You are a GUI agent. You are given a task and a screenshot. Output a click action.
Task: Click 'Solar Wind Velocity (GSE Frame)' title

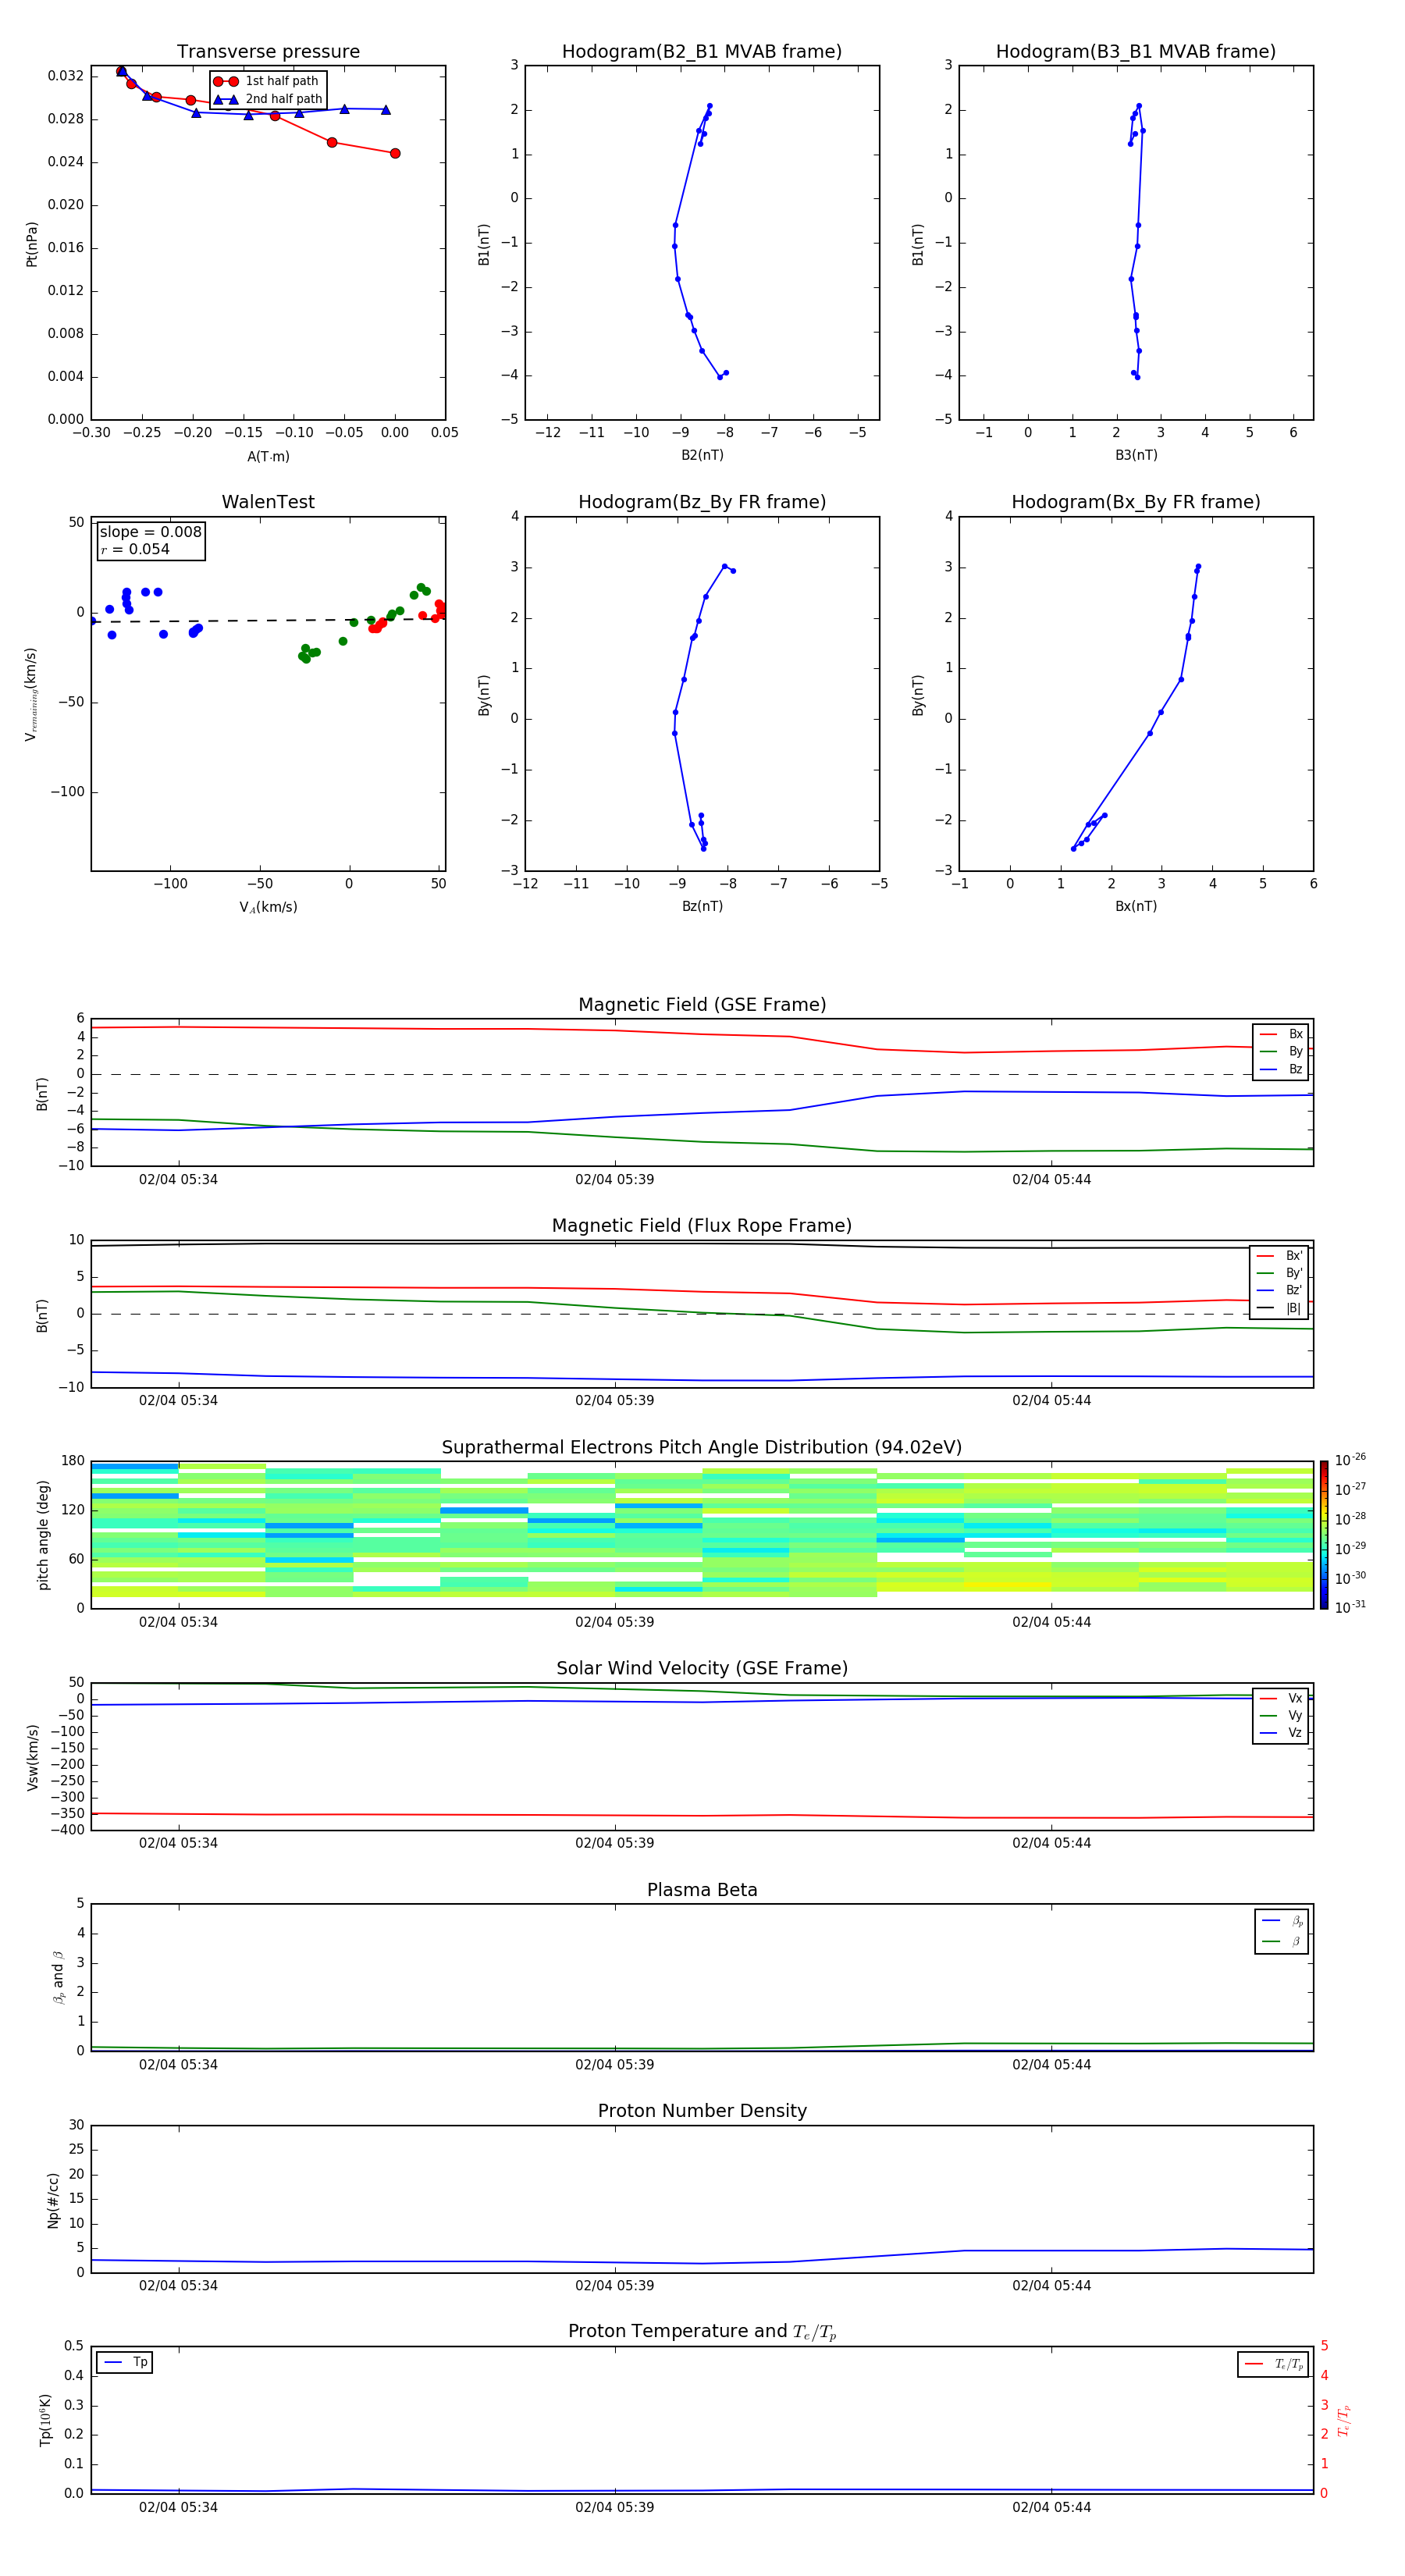coord(702,1668)
